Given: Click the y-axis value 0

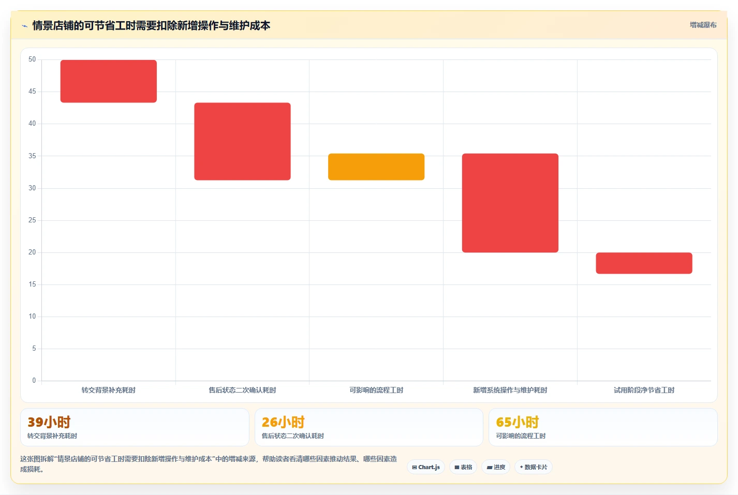Looking at the screenshot, I should (34, 381).
